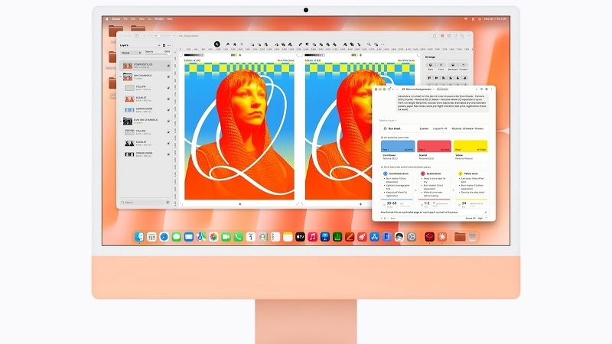Open the File menu
This screenshot has width=612, height=344.
point(125,19)
